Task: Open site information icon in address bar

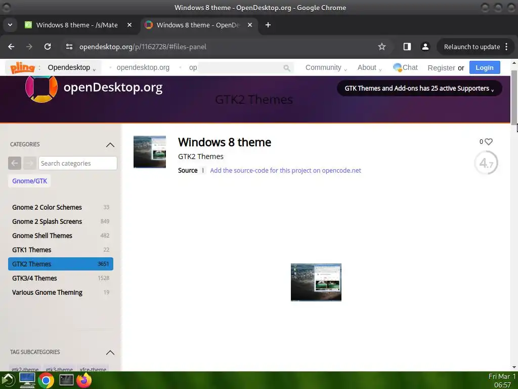Action: pos(69,47)
